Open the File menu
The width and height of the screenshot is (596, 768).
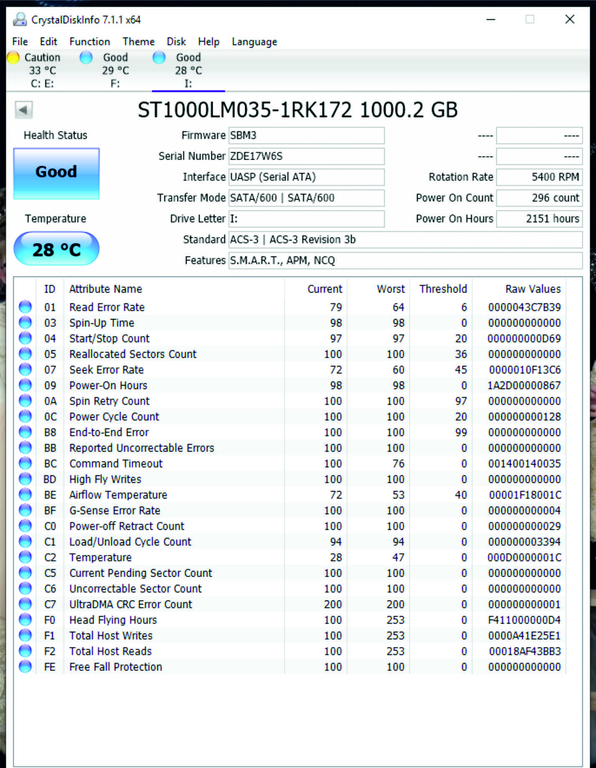20,42
